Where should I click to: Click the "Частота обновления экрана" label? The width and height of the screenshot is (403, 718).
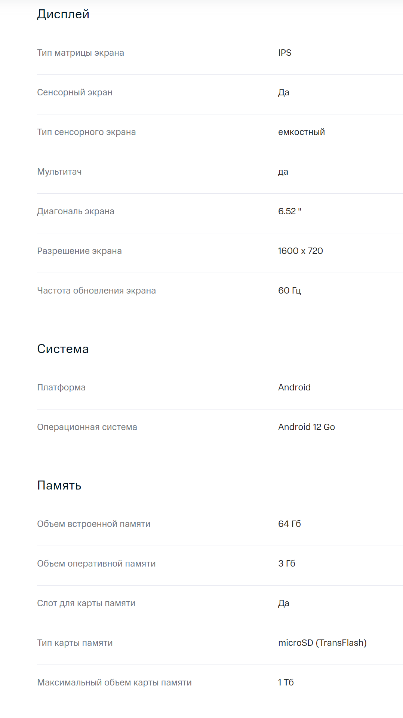pos(96,291)
